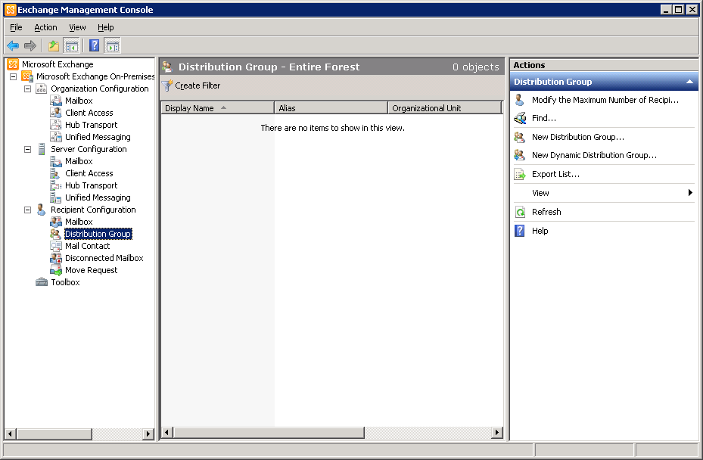Click the Microsoft Exchange root node icon
The image size is (703, 460).
(x=13, y=64)
